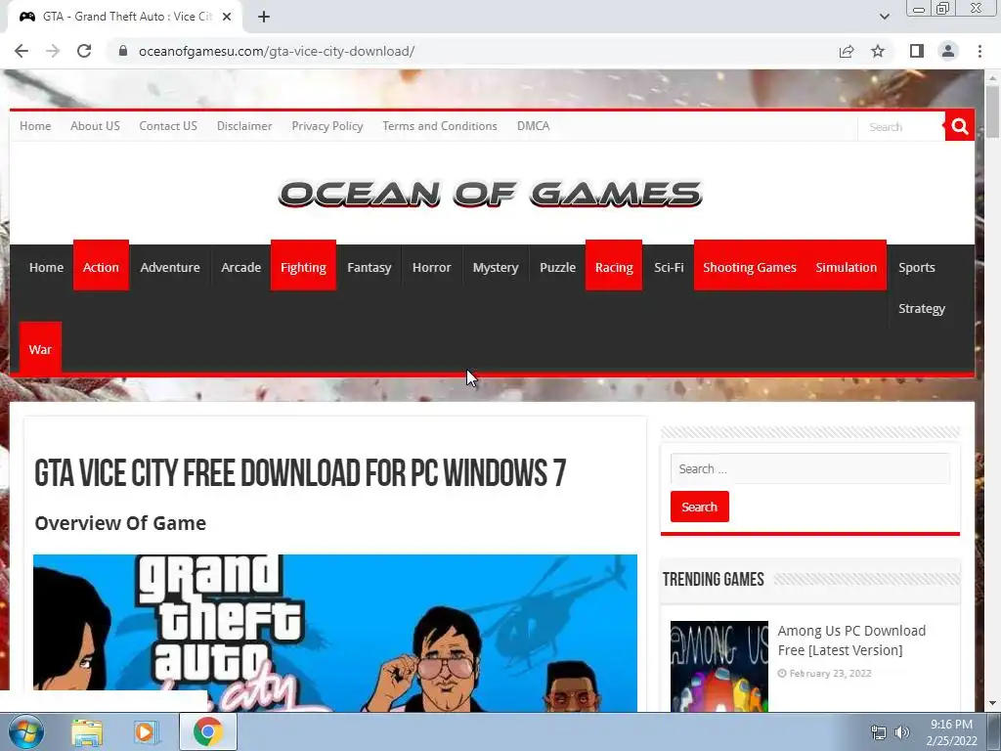Focus the sidebar Search input field
Screen dimensions: 1001x751
[x=810, y=468]
